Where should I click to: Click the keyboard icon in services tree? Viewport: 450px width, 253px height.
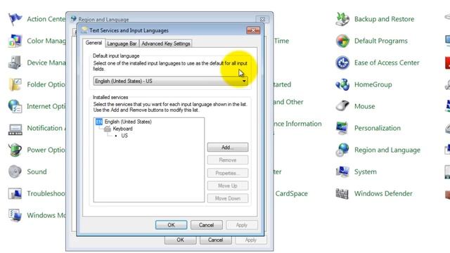(108, 129)
